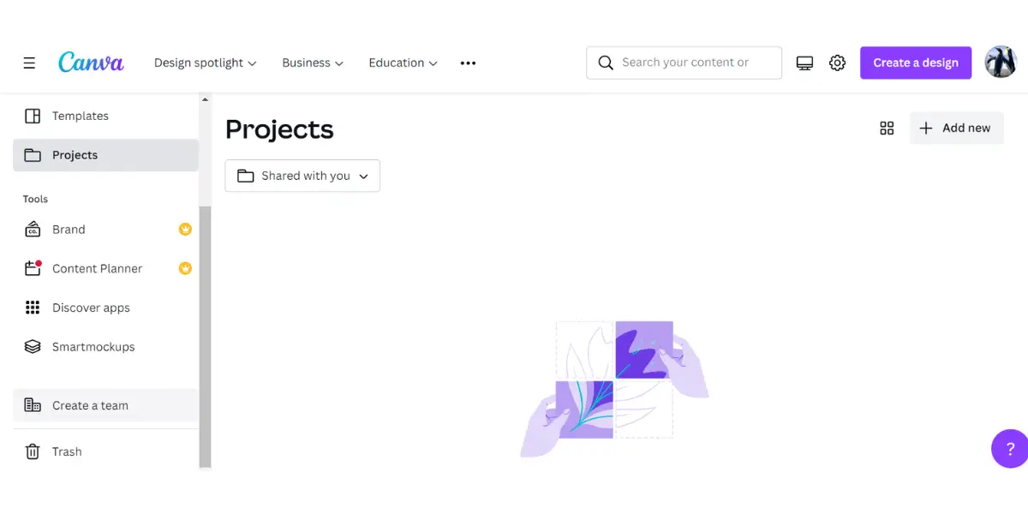This screenshot has width=1028, height=514.
Task: Open the desktop app monitor icon
Action: pyautogui.click(x=804, y=63)
